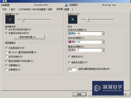Open 视觉效果设置 dialog button
The width and height of the screenshot is (131, 98).
pyautogui.click(x=29, y=37)
